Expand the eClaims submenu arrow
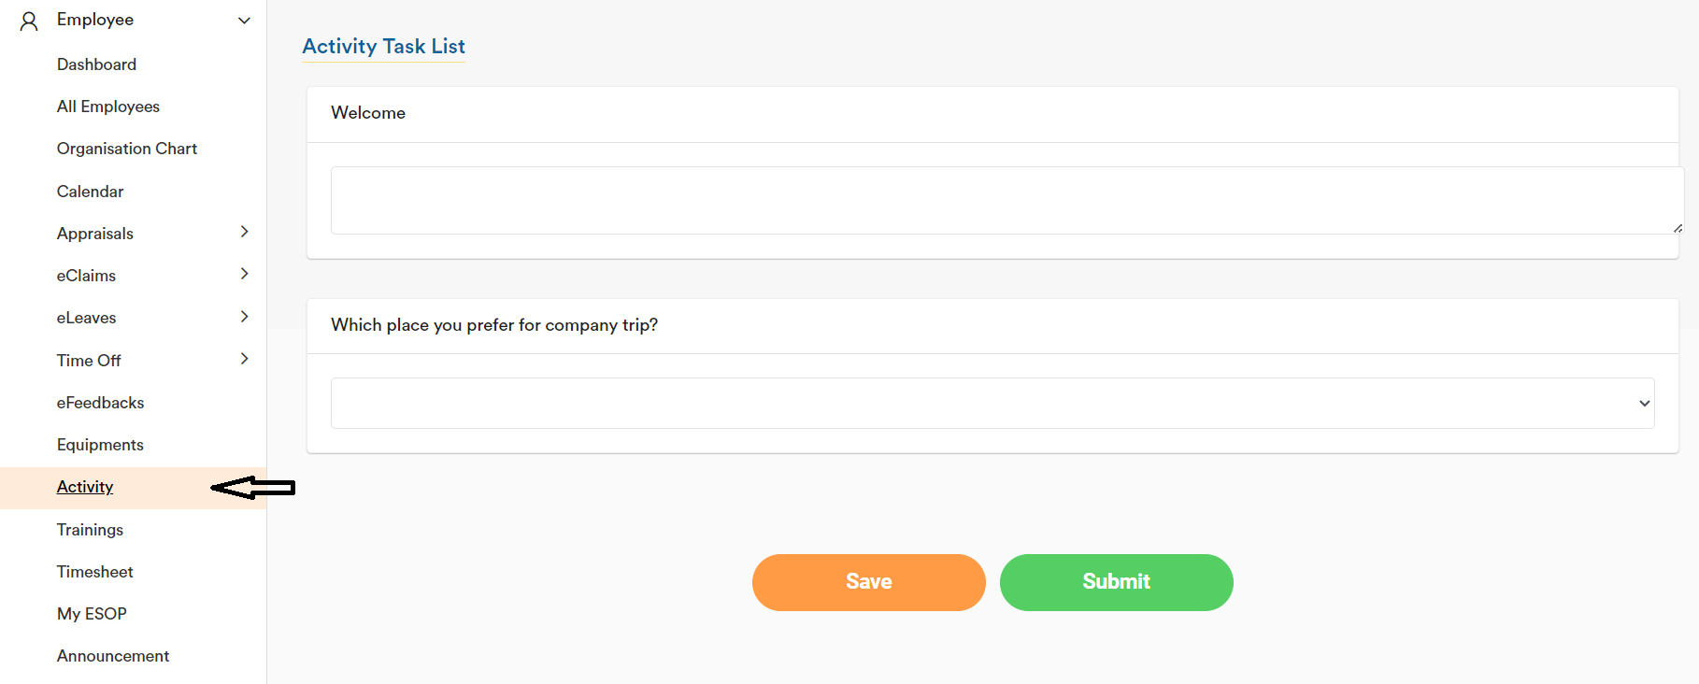Viewport: 1699px width, 684px height. (244, 274)
